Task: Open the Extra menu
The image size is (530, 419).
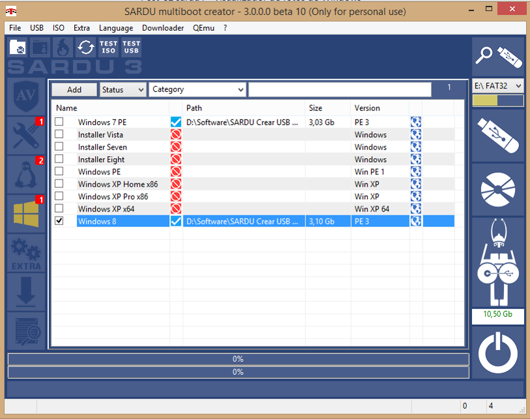Action: [82, 28]
